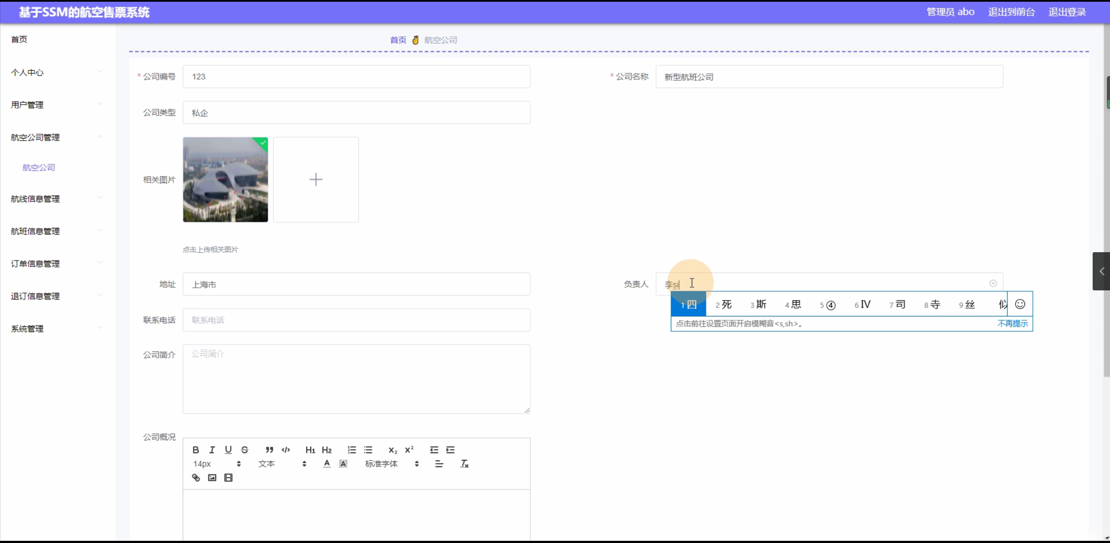Click the code block icon
The width and height of the screenshot is (1110, 543).
tap(286, 450)
